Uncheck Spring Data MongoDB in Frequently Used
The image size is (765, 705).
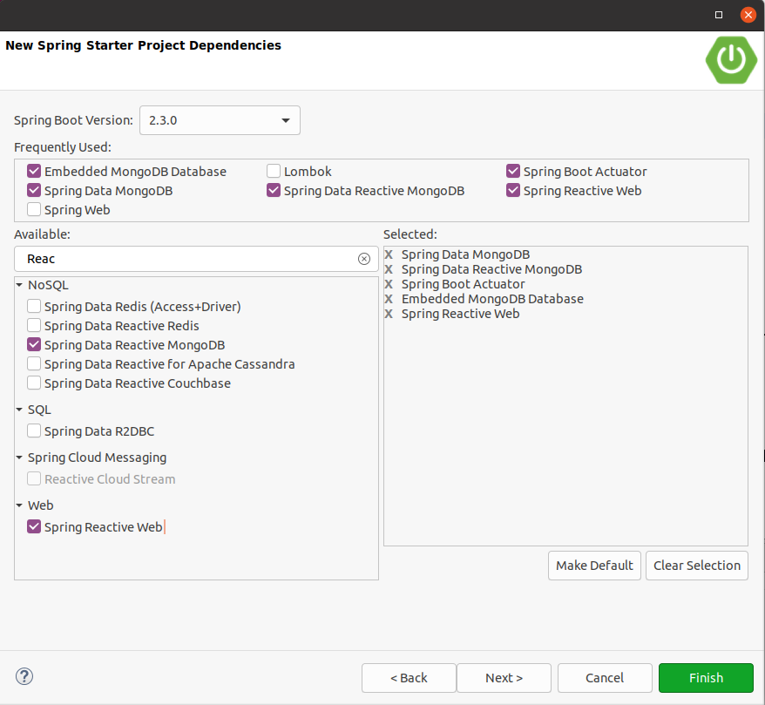pyautogui.click(x=34, y=190)
